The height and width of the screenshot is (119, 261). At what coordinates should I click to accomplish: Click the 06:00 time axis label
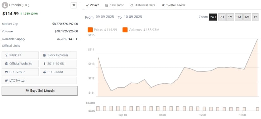click(163, 115)
